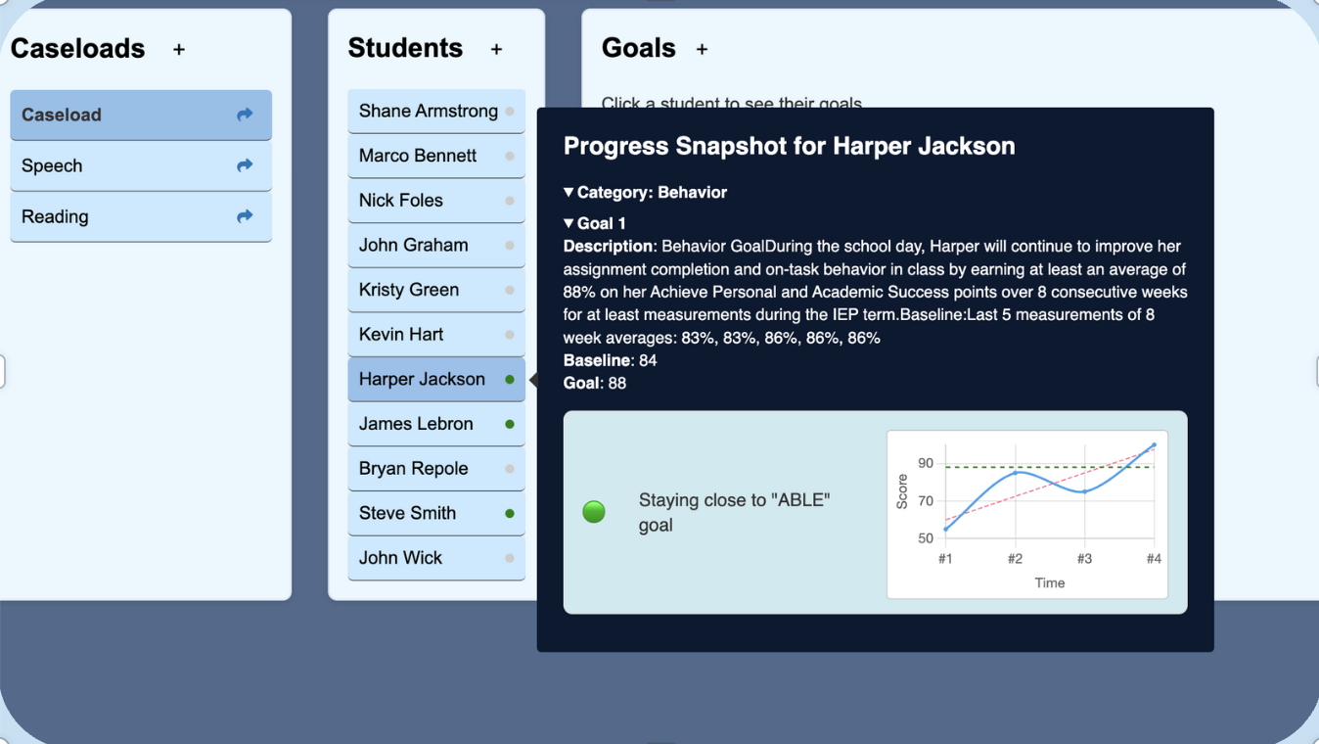Click the green progress indicator circle
The image size is (1319, 744).
click(594, 512)
